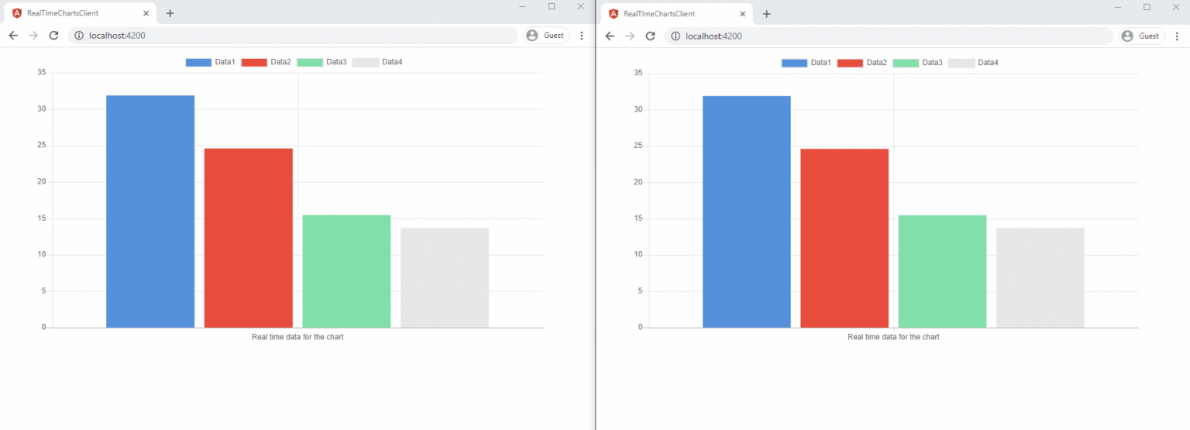The height and width of the screenshot is (430, 1190).
Task: Open Chrome menu in right window
Action: pos(1178,36)
